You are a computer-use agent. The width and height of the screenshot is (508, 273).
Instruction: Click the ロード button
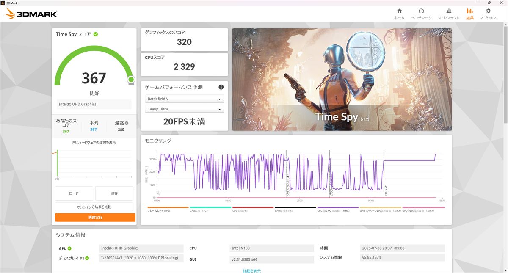(x=74, y=193)
